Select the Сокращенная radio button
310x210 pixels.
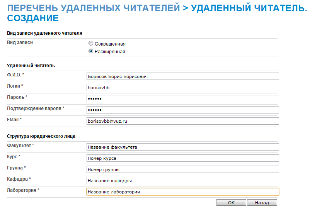coord(91,43)
